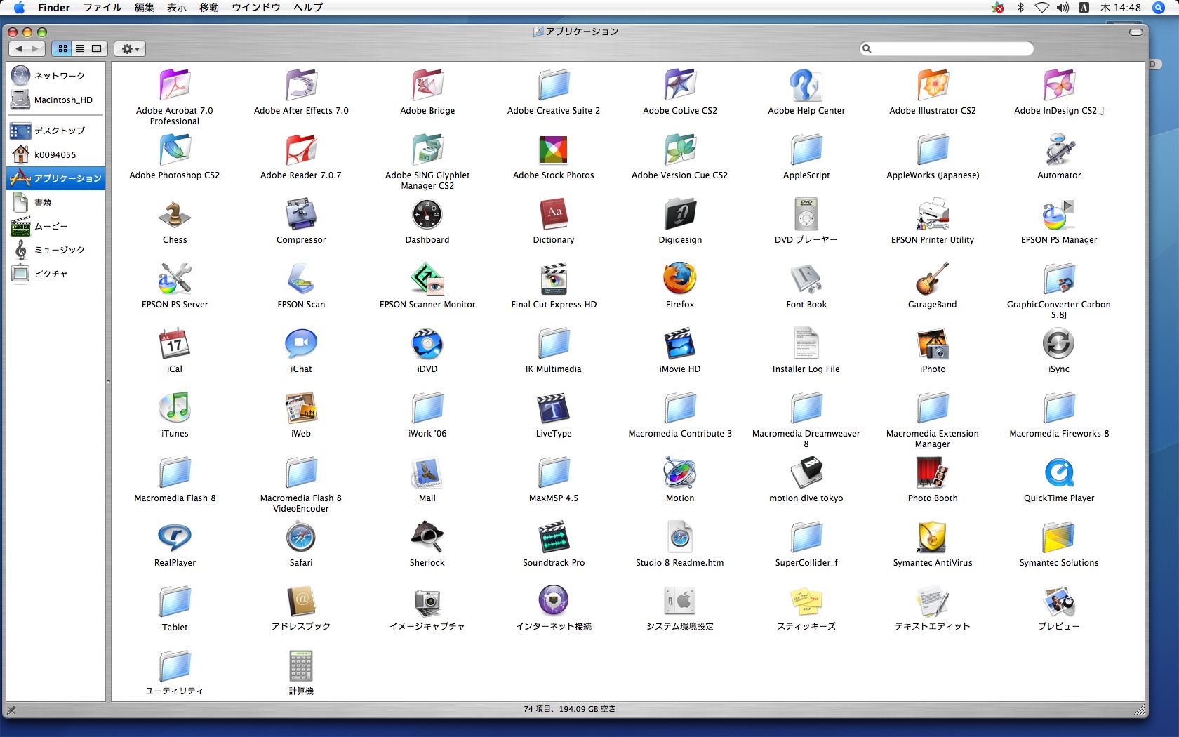Select the Soundtrack Pro icon
Viewport: 1179px width, 737px height.
[554, 538]
